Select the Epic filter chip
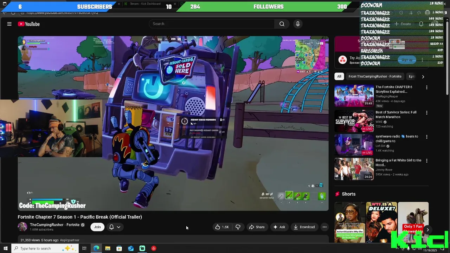Viewport: 450px width, 253px height. [x=412, y=76]
